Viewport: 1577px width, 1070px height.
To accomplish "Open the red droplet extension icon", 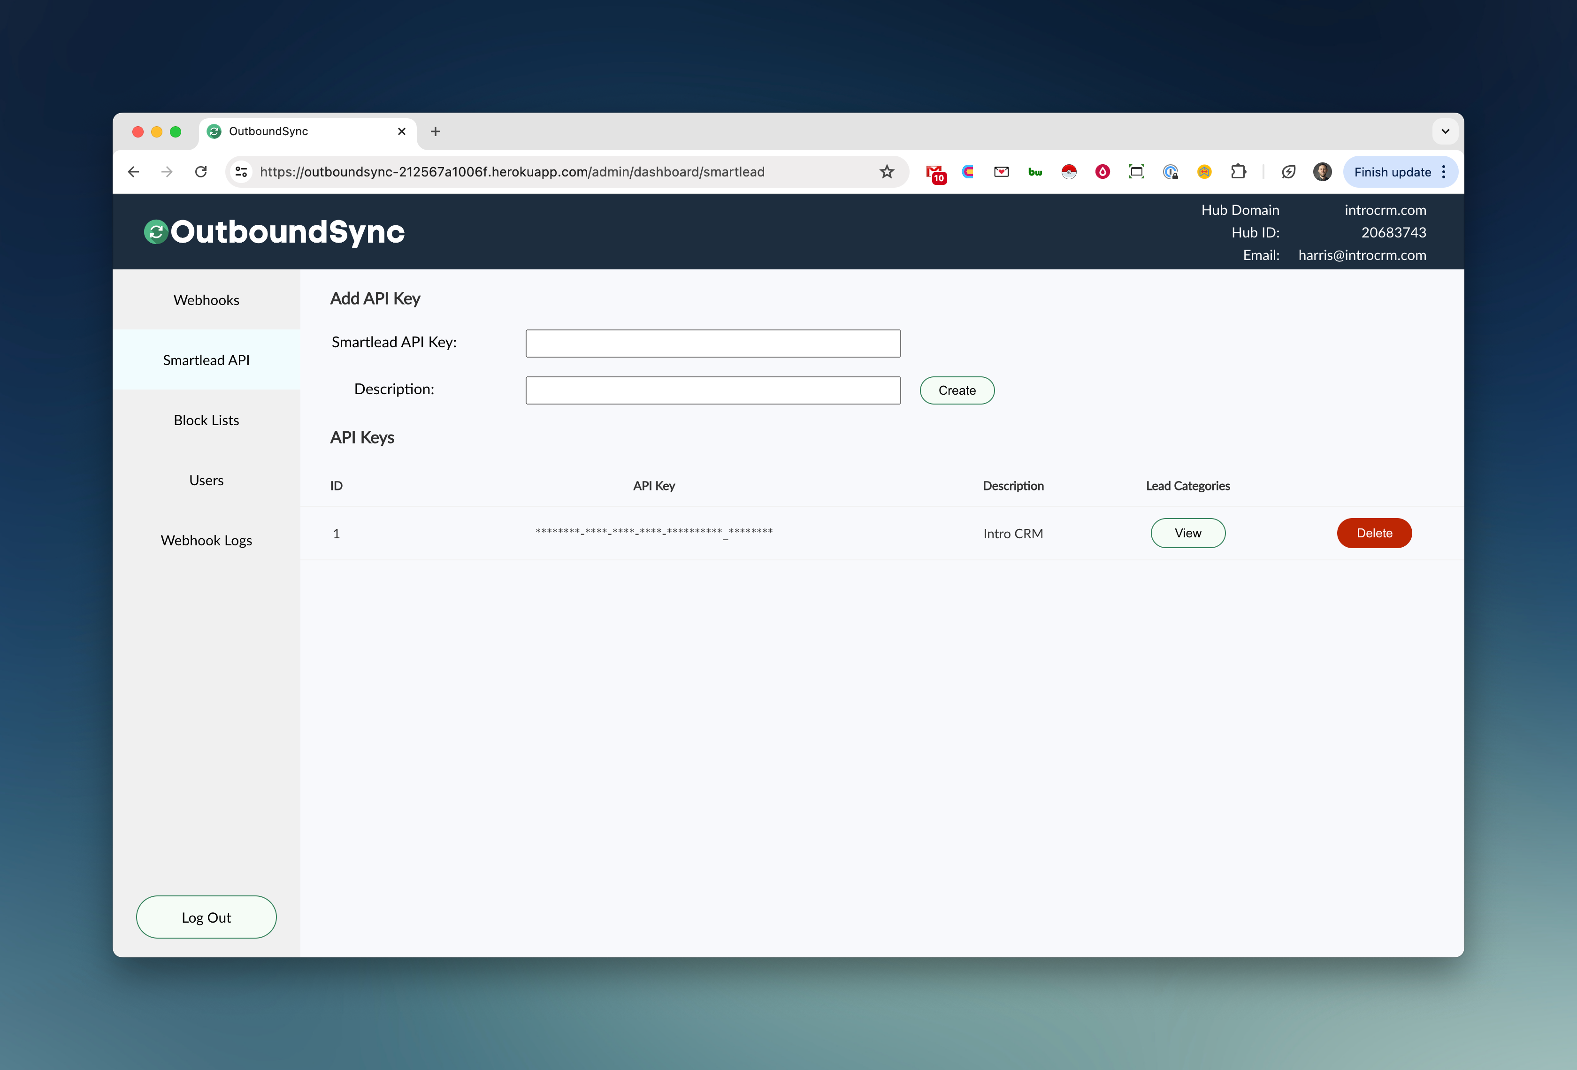I will (x=1102, y=172).
